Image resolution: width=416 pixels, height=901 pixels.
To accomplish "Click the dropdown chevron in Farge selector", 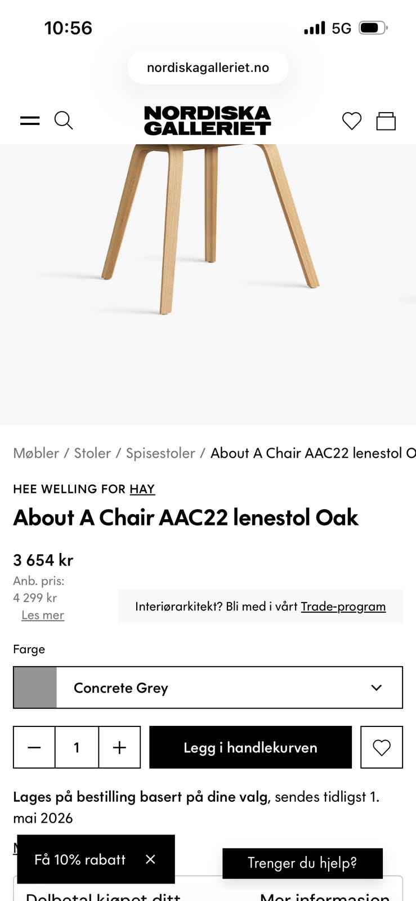I will [x=377, y=688].
